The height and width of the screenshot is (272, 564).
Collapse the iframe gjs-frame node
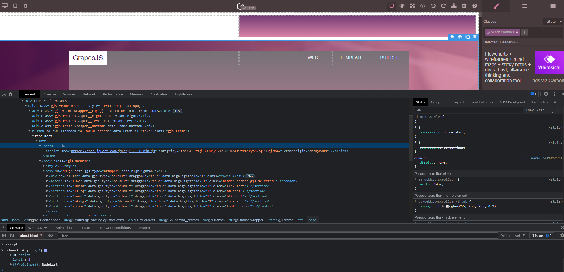(x=29, y=131)
